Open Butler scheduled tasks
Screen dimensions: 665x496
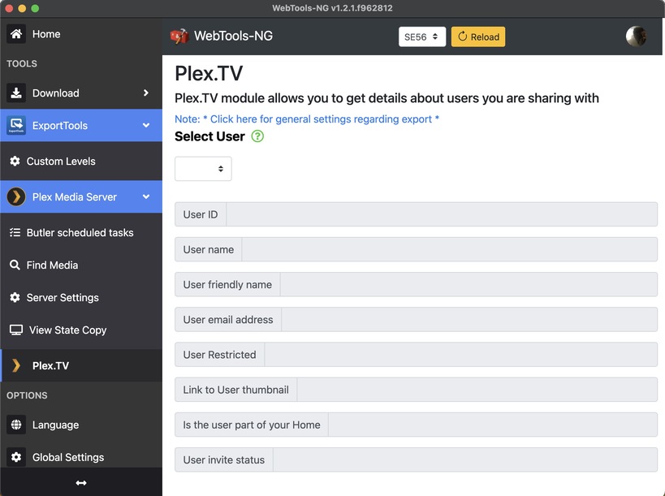click(80, 233)
